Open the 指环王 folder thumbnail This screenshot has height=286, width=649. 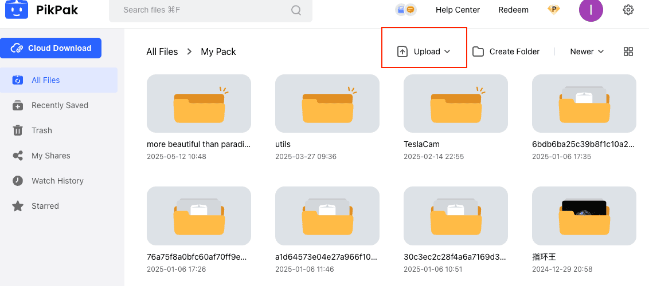click(584, 216)
